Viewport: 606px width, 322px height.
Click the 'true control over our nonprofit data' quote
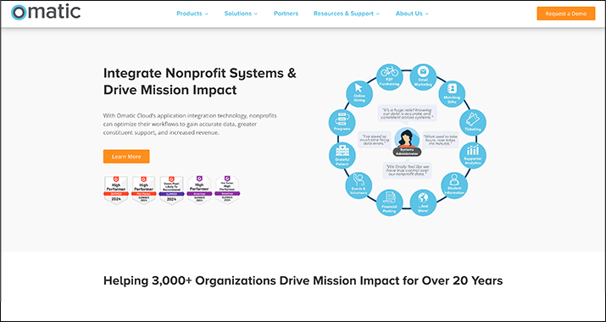pyautogui.click(x=407, y=170)
